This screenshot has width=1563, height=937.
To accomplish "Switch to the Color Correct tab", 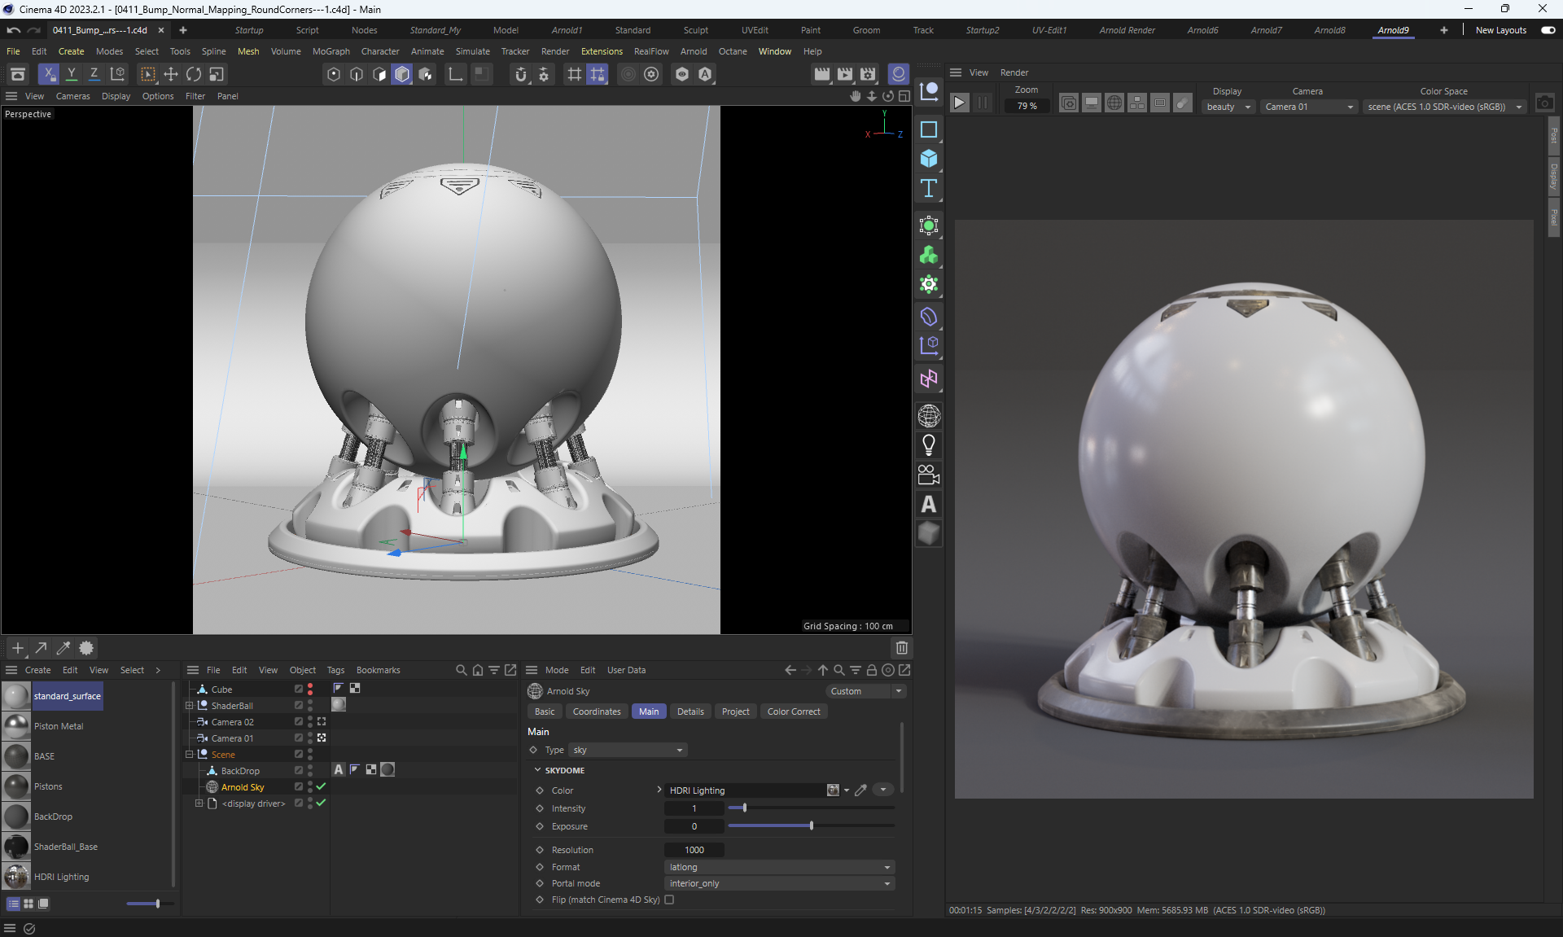I will pyautogui.click(x=793, y=712).
